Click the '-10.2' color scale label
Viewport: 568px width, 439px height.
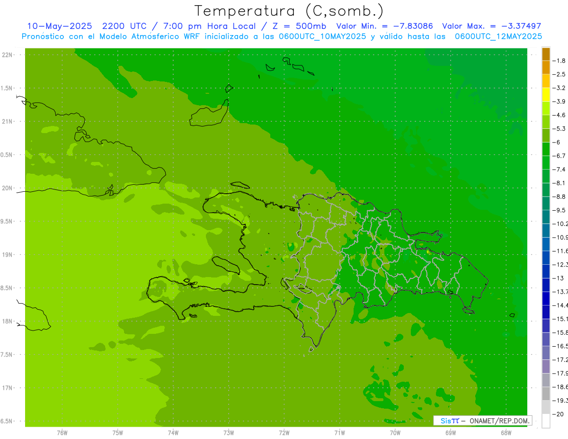tap(560, 224)
